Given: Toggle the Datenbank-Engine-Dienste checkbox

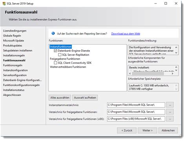Looking at the screenshot, I should click(x=55, y=51).
